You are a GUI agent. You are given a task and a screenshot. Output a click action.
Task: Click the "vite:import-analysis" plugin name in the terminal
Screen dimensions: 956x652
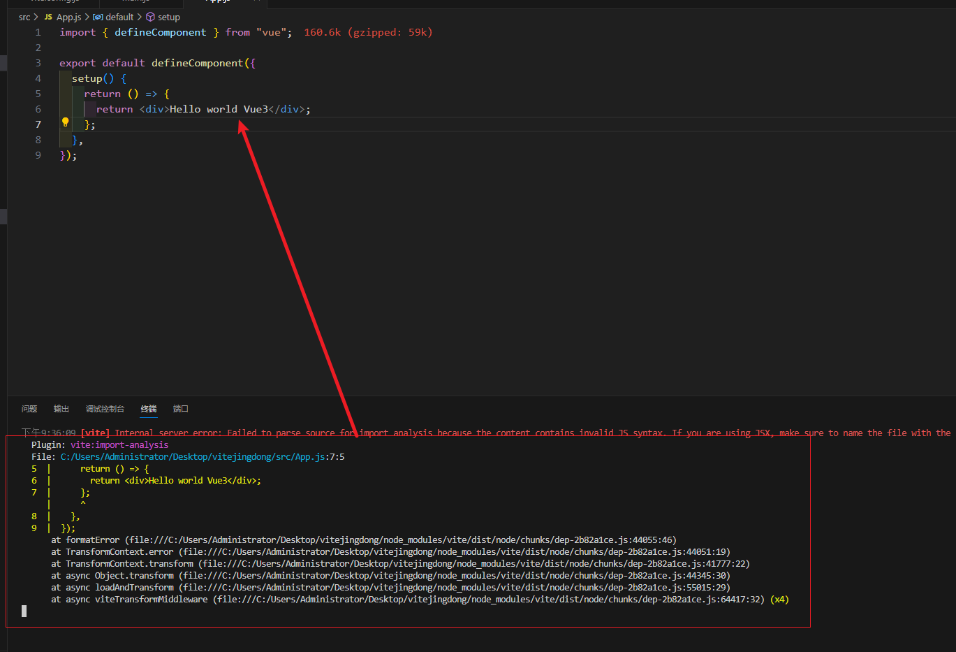point(119,444)
